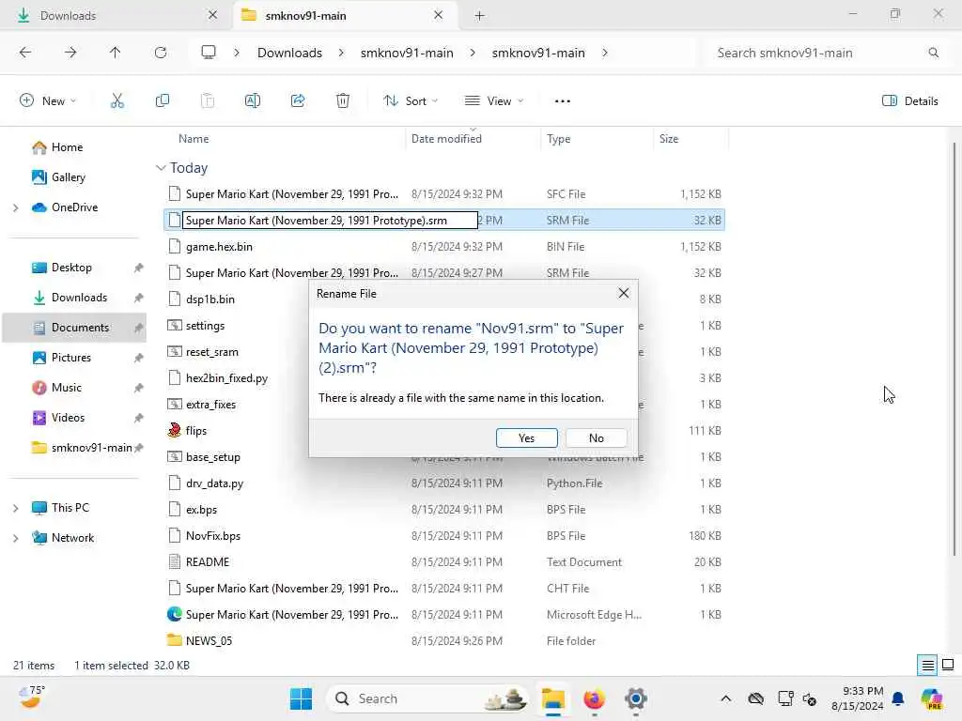Image resolution: width=962 pixels, height=721 pixels.
Task: Click the first smknov91-main breadcrumb segment
Action: click(x=407, y=53)
